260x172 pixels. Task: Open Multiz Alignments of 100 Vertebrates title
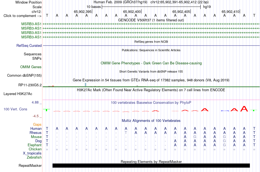coord(151,121)
